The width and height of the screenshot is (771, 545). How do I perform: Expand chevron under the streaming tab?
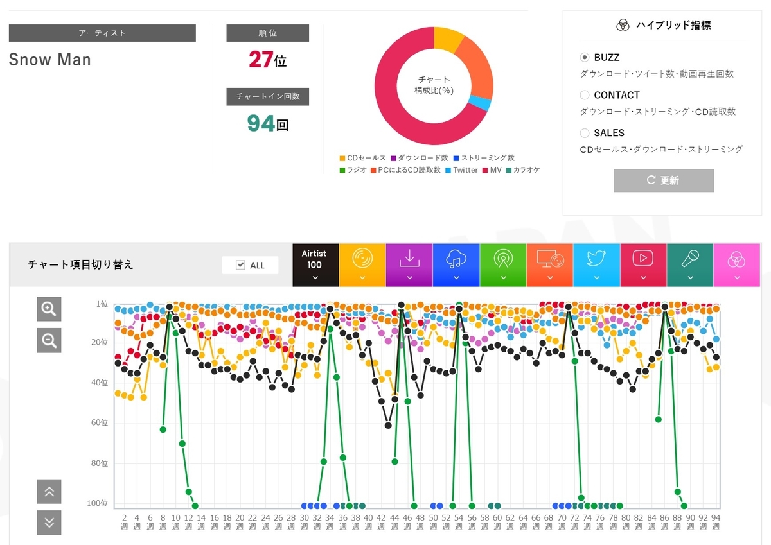point(456,278)
